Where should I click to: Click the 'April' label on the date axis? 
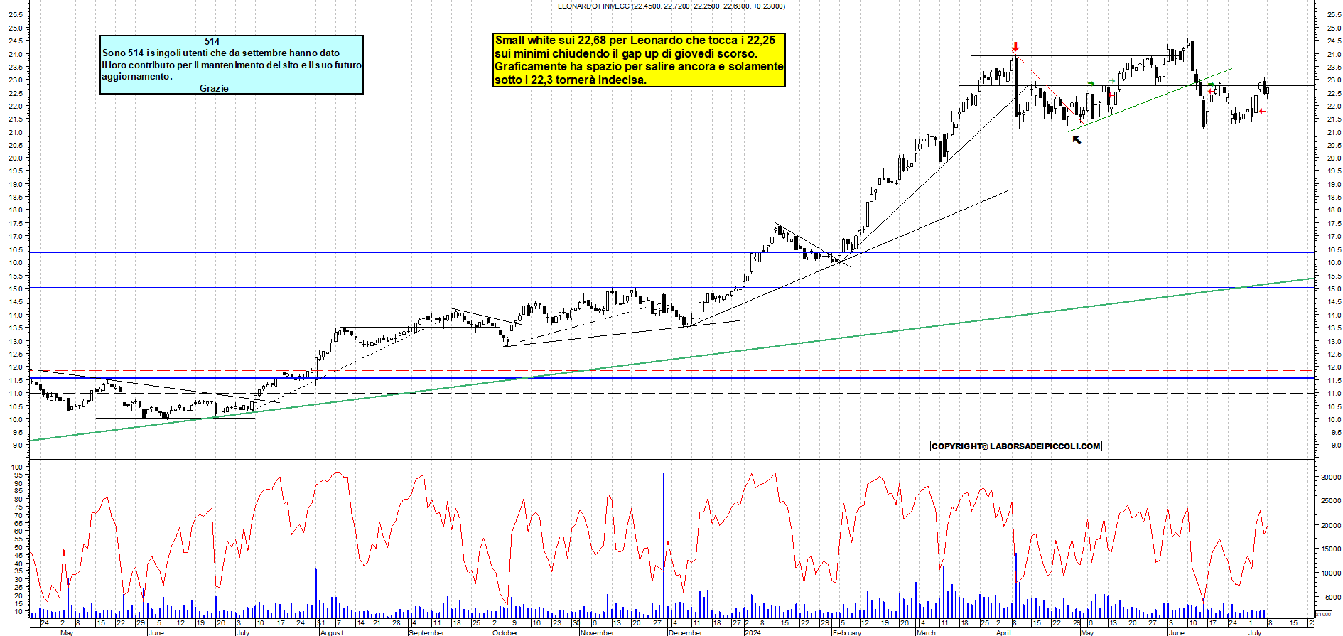point(1003,632)
